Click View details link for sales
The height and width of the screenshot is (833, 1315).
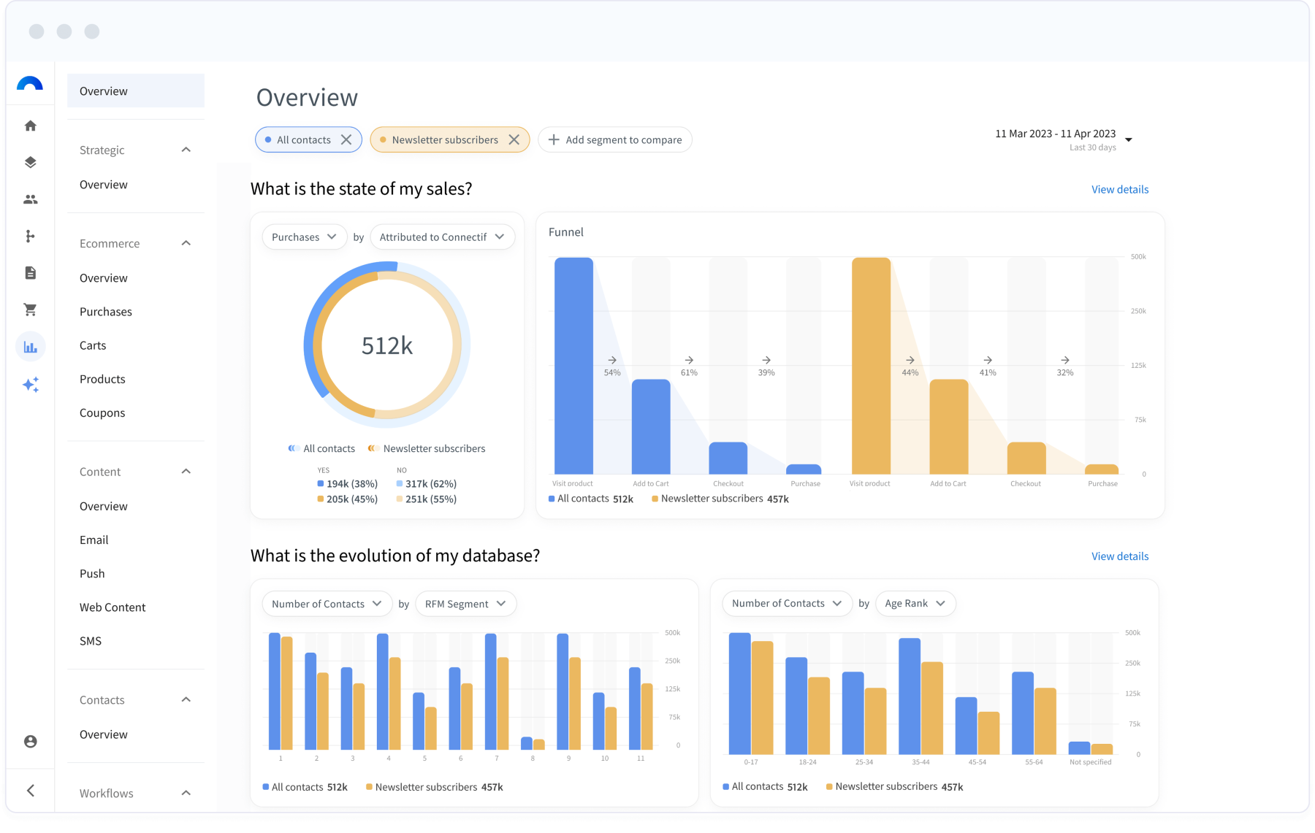click(x=1119, y=189)
